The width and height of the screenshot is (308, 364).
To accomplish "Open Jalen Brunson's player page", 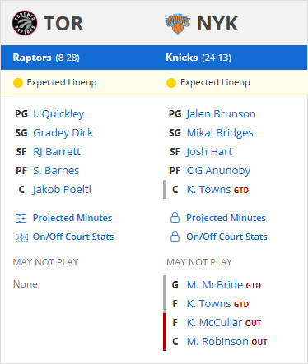I will click(221, 114).
